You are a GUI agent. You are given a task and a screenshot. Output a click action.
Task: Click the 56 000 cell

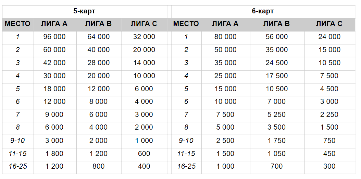[x=276, y=37]
